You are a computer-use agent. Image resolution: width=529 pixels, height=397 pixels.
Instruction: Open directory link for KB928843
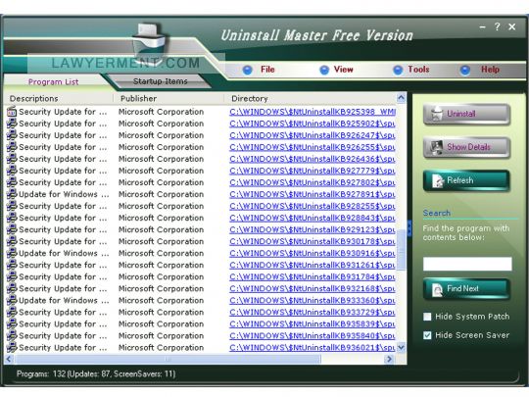(313, 218)
